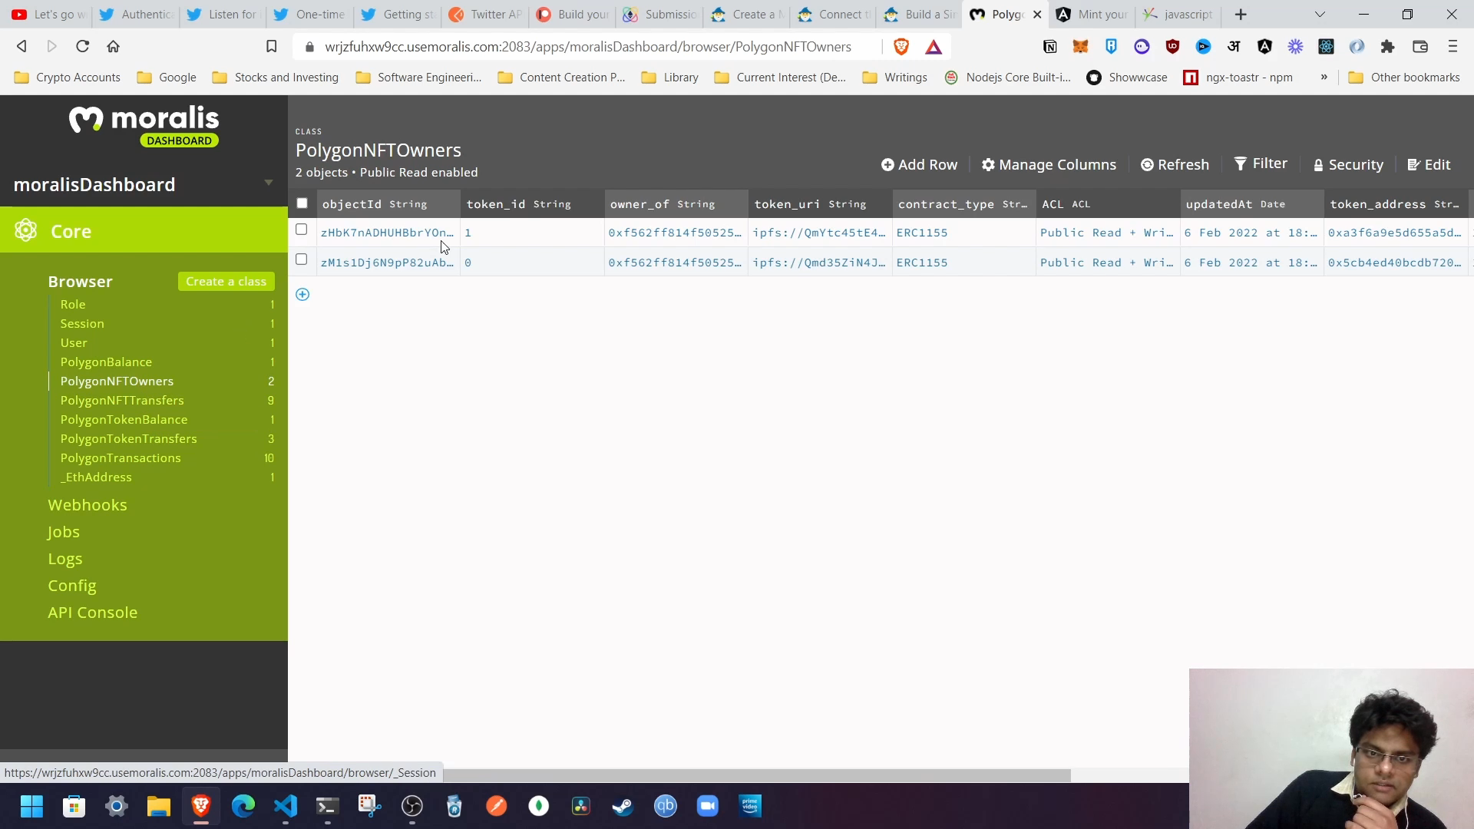Open Visual Studio Code from the taskbar

(x=286, y=806)
